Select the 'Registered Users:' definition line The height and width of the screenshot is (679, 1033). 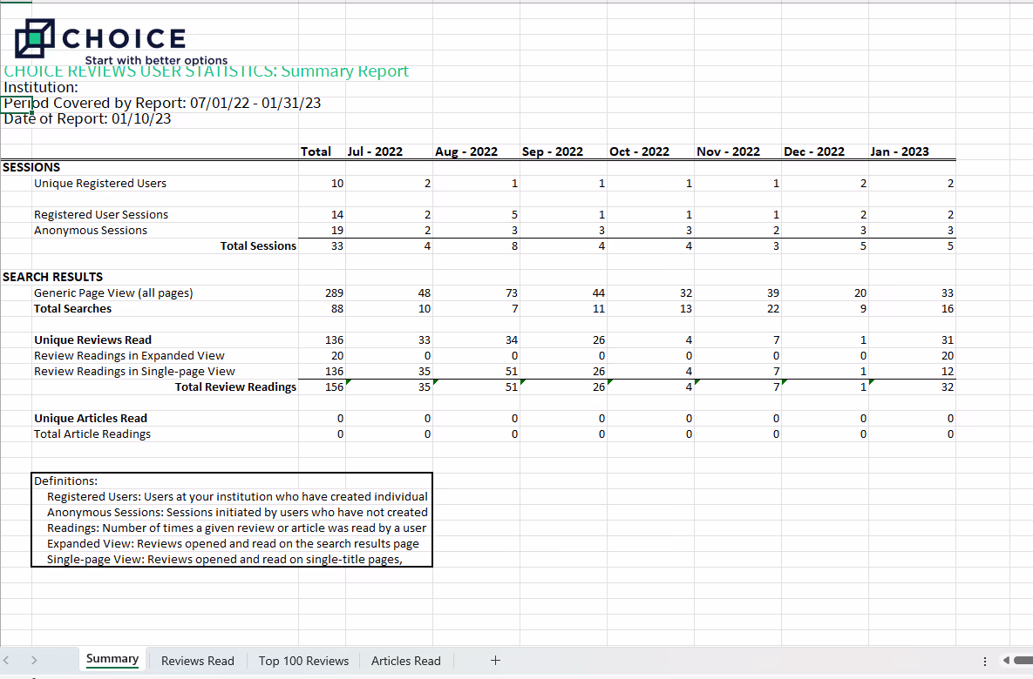[x=237, y=497]
